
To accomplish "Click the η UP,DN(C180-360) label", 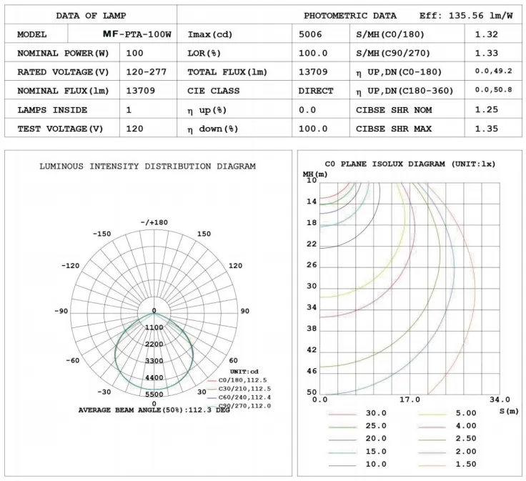I will coord(405,91).
